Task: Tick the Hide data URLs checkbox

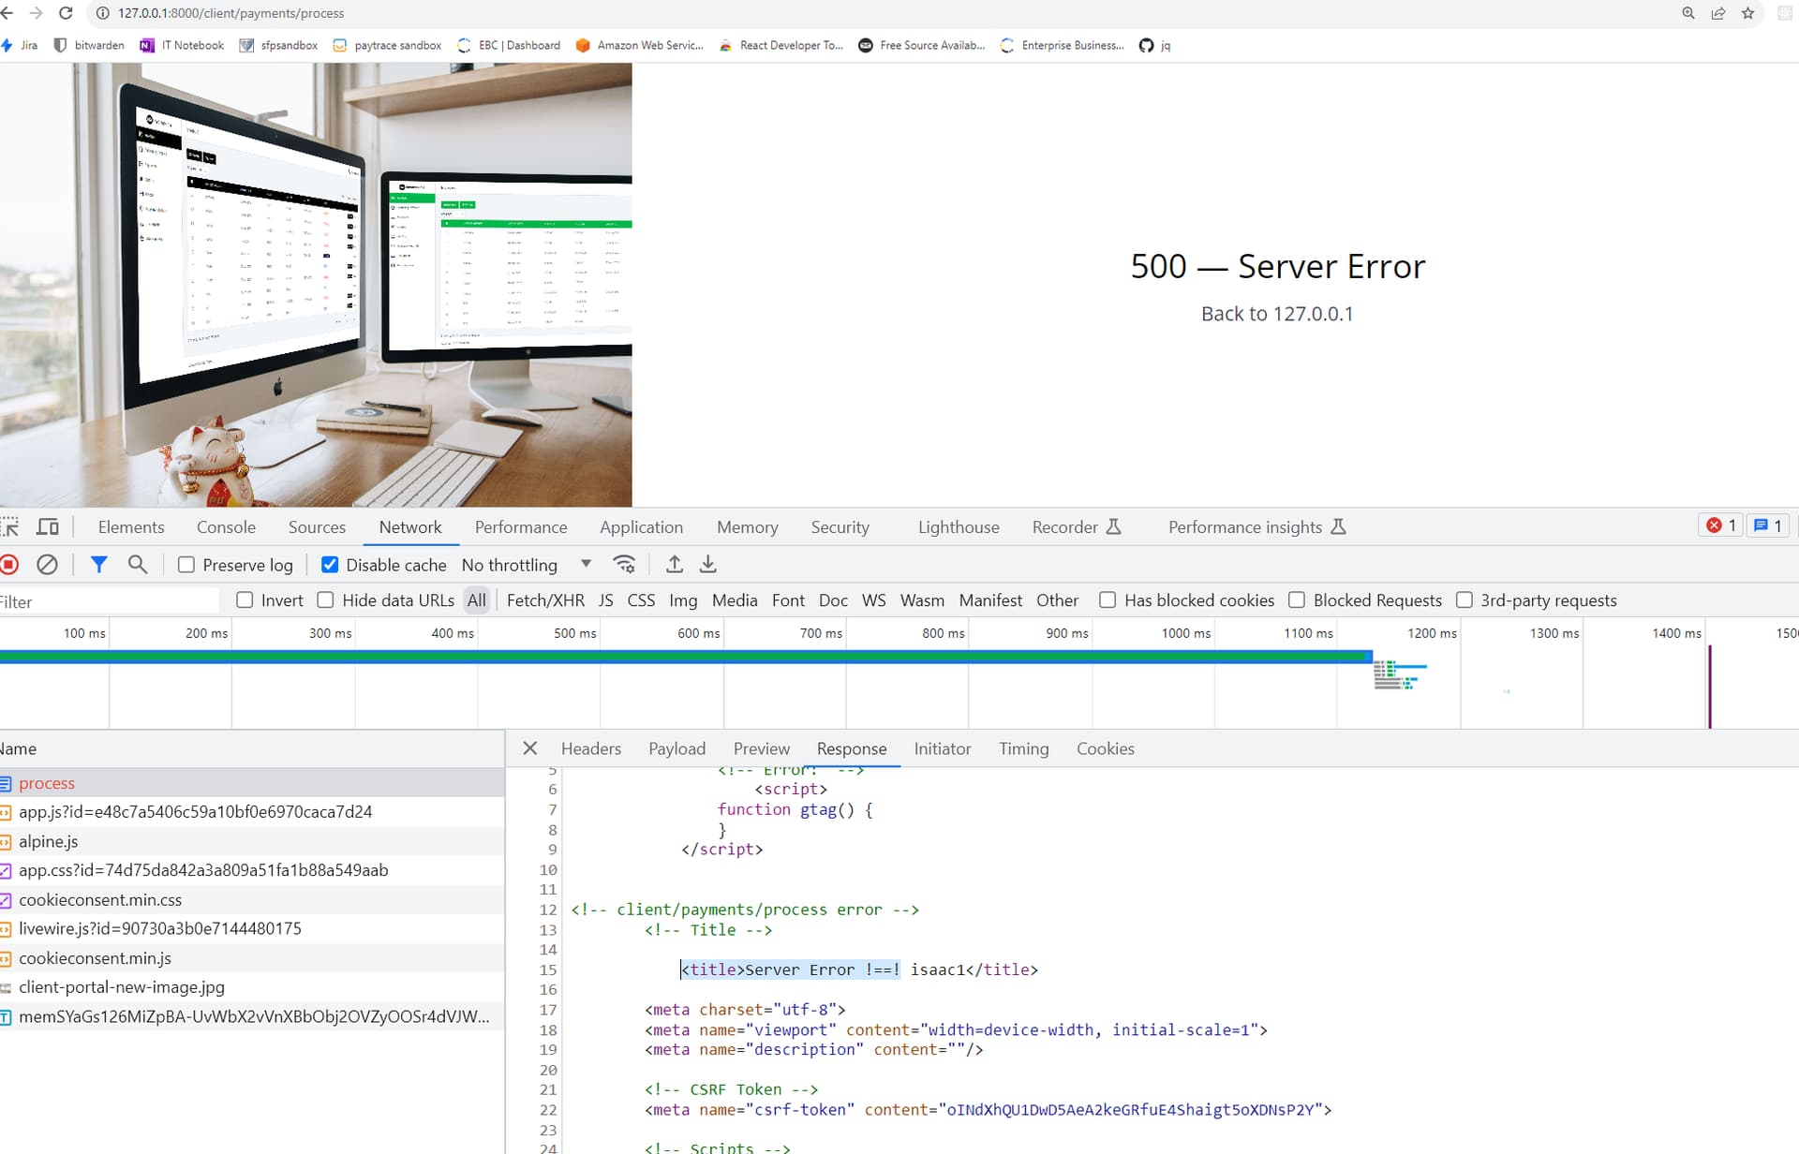Action: tap(325, 600)
